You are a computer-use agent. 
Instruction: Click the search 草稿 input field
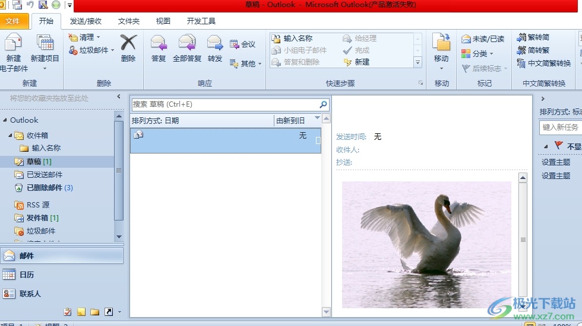pos(225,104)
